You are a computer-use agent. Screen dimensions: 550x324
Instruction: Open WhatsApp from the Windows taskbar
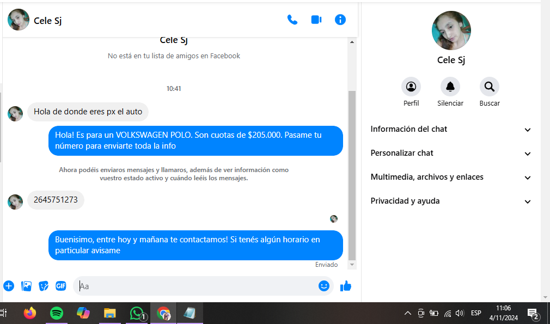click(x=136, y=313)
